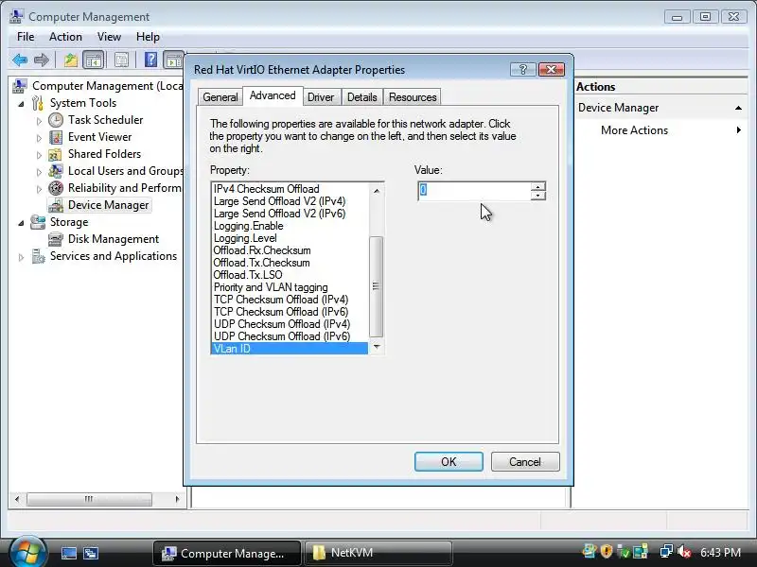Expand Local Users and Groups node
Screen dimensions: 757x567
39,172
